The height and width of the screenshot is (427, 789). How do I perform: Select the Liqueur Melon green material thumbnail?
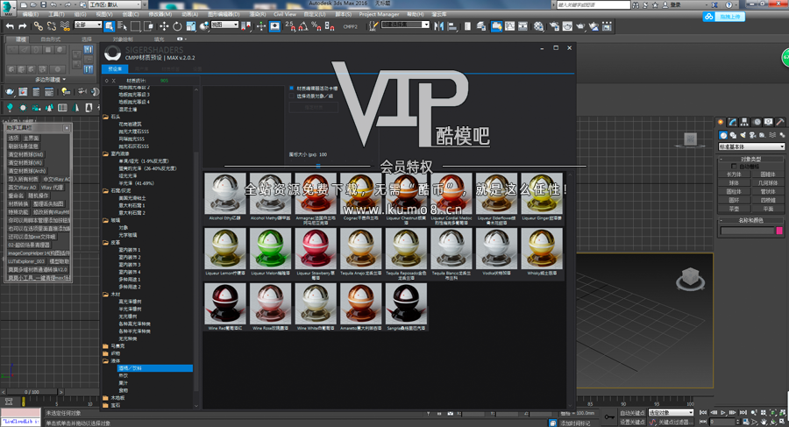pos(270,249)
